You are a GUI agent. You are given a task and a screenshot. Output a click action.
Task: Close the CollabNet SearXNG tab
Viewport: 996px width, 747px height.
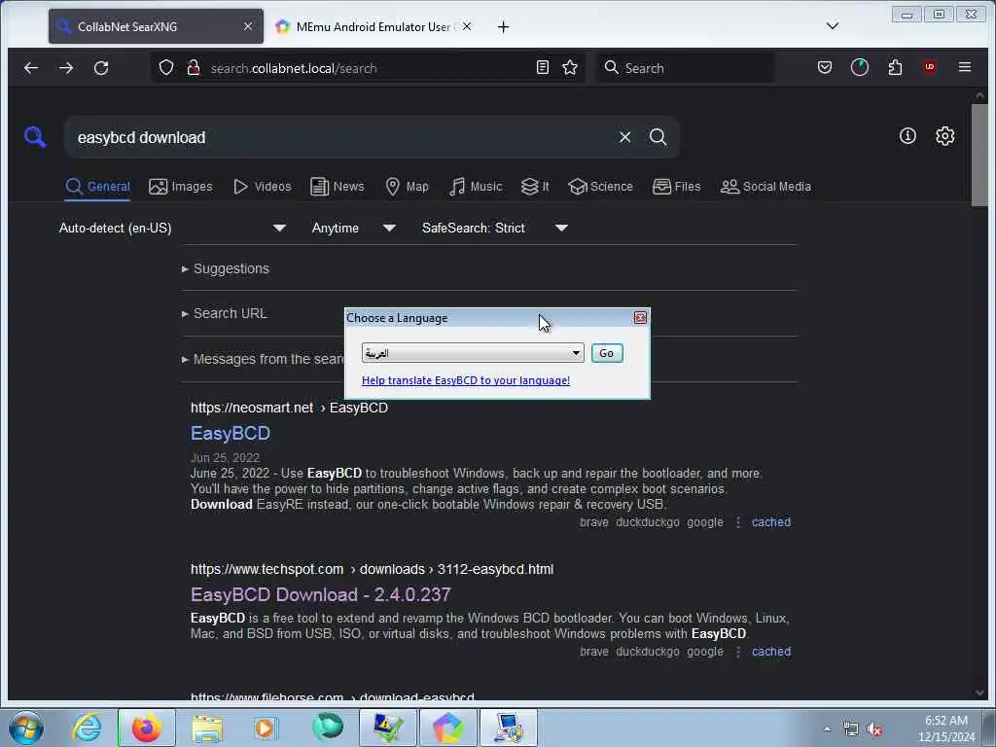pyautogui.click(x=248, y=26)
